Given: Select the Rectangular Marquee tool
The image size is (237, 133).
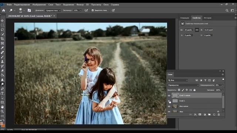Looking at the screenshot, I should coord(2,25).
